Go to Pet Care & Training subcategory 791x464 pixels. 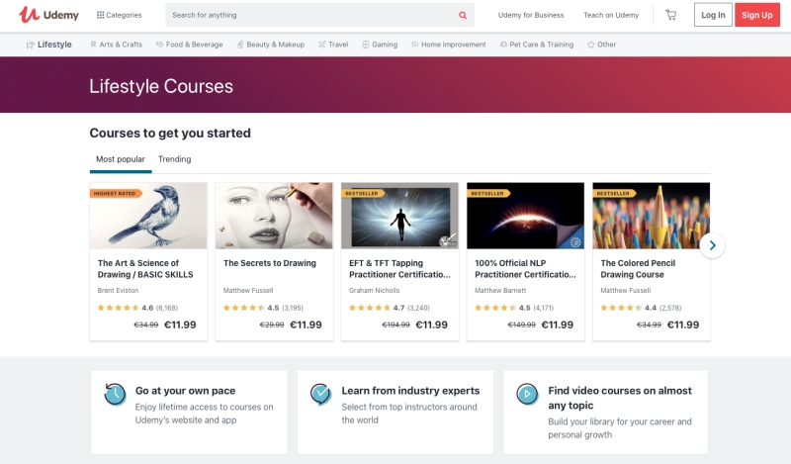[537, 45]
